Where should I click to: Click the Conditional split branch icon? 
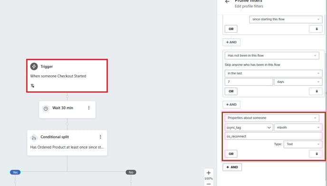(34, 137)
